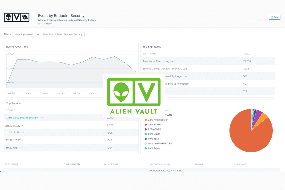Image resolution: width=285 pixels, height=190 pixels.
Task: Click the 2,050 source count
Action: [110, 125]
